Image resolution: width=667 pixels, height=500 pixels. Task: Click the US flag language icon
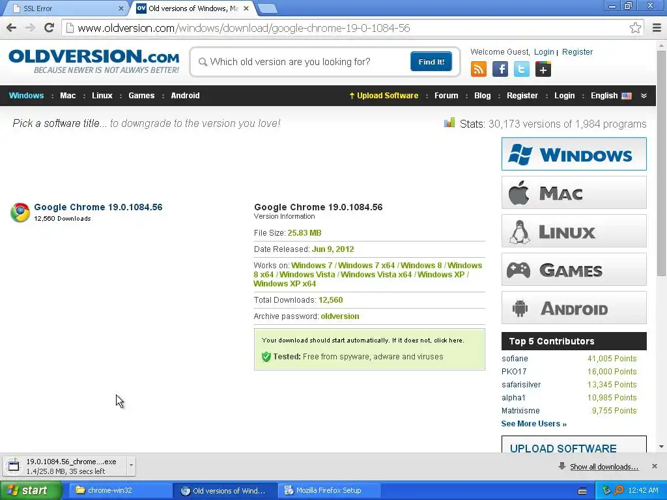pos(627,96)
